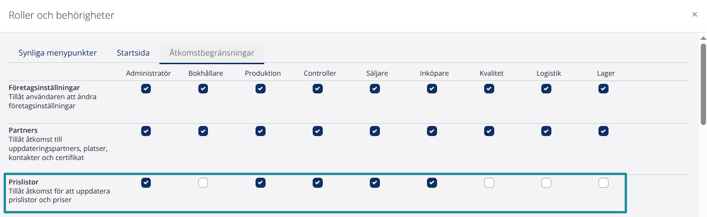The image size is (707, 217).
Task: Disable Prislistor access for Inköpare
Action: [432, 183]
